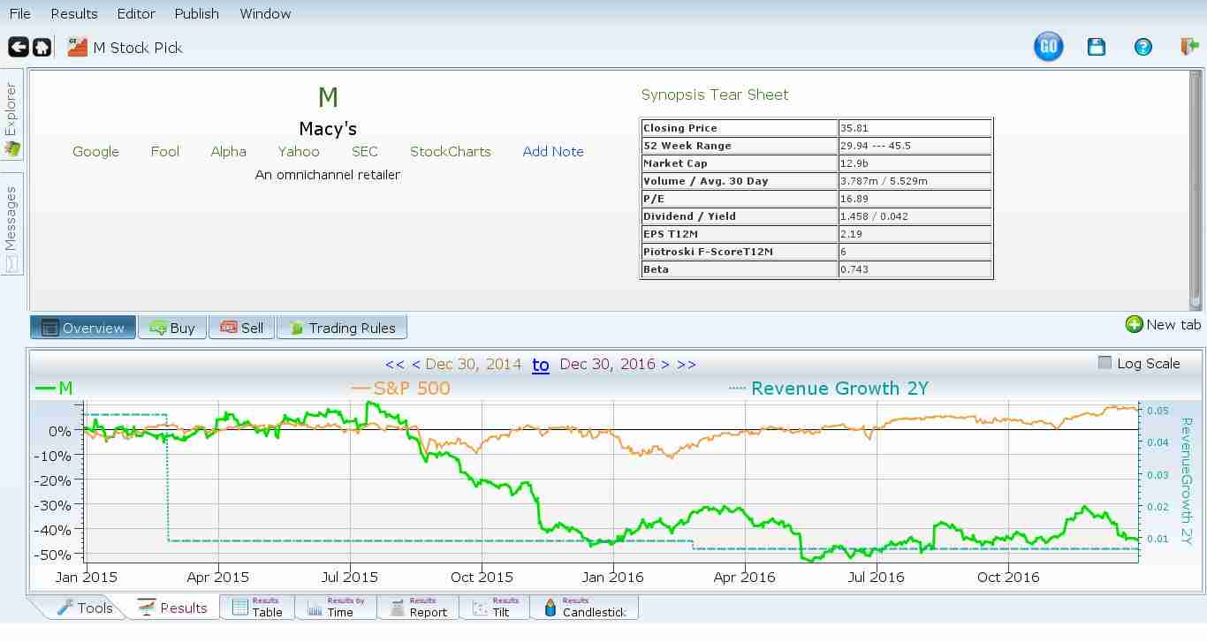Click the Volume / Avg. 30 Day value
1207x642 pixels.
(x=915, y=181)
